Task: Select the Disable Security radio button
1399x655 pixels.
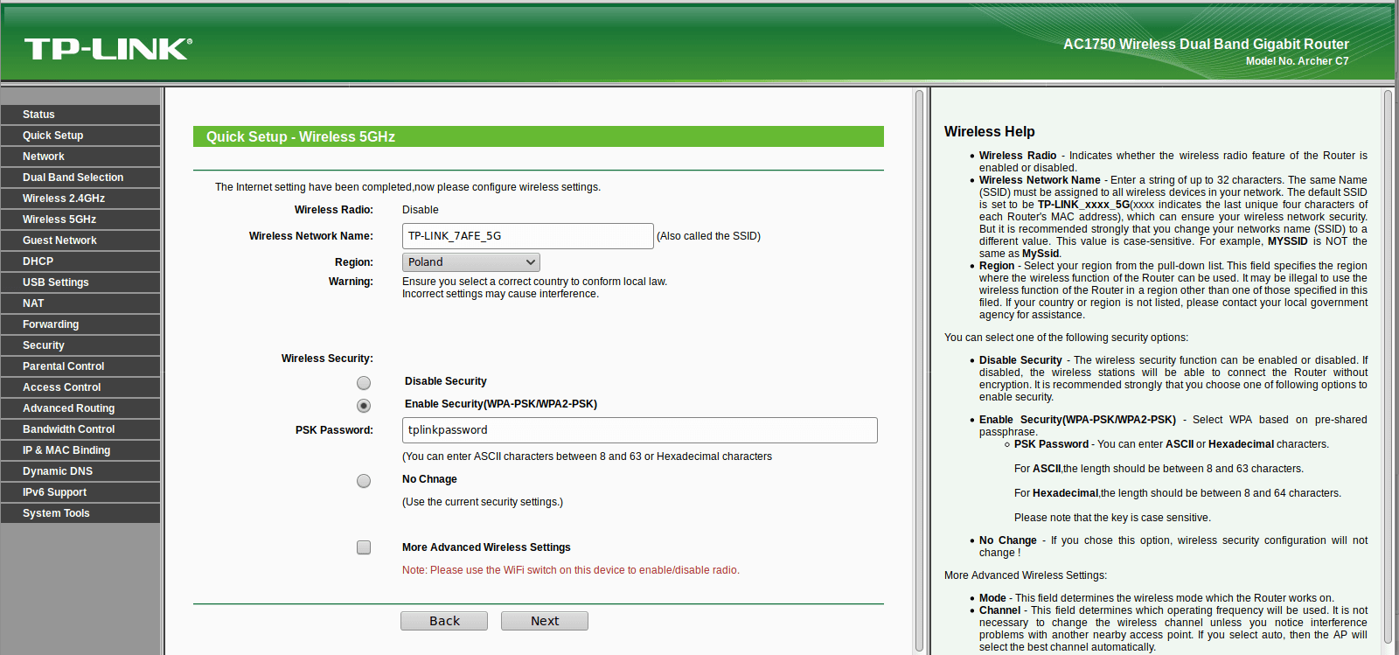Action: tap(364, 383)
